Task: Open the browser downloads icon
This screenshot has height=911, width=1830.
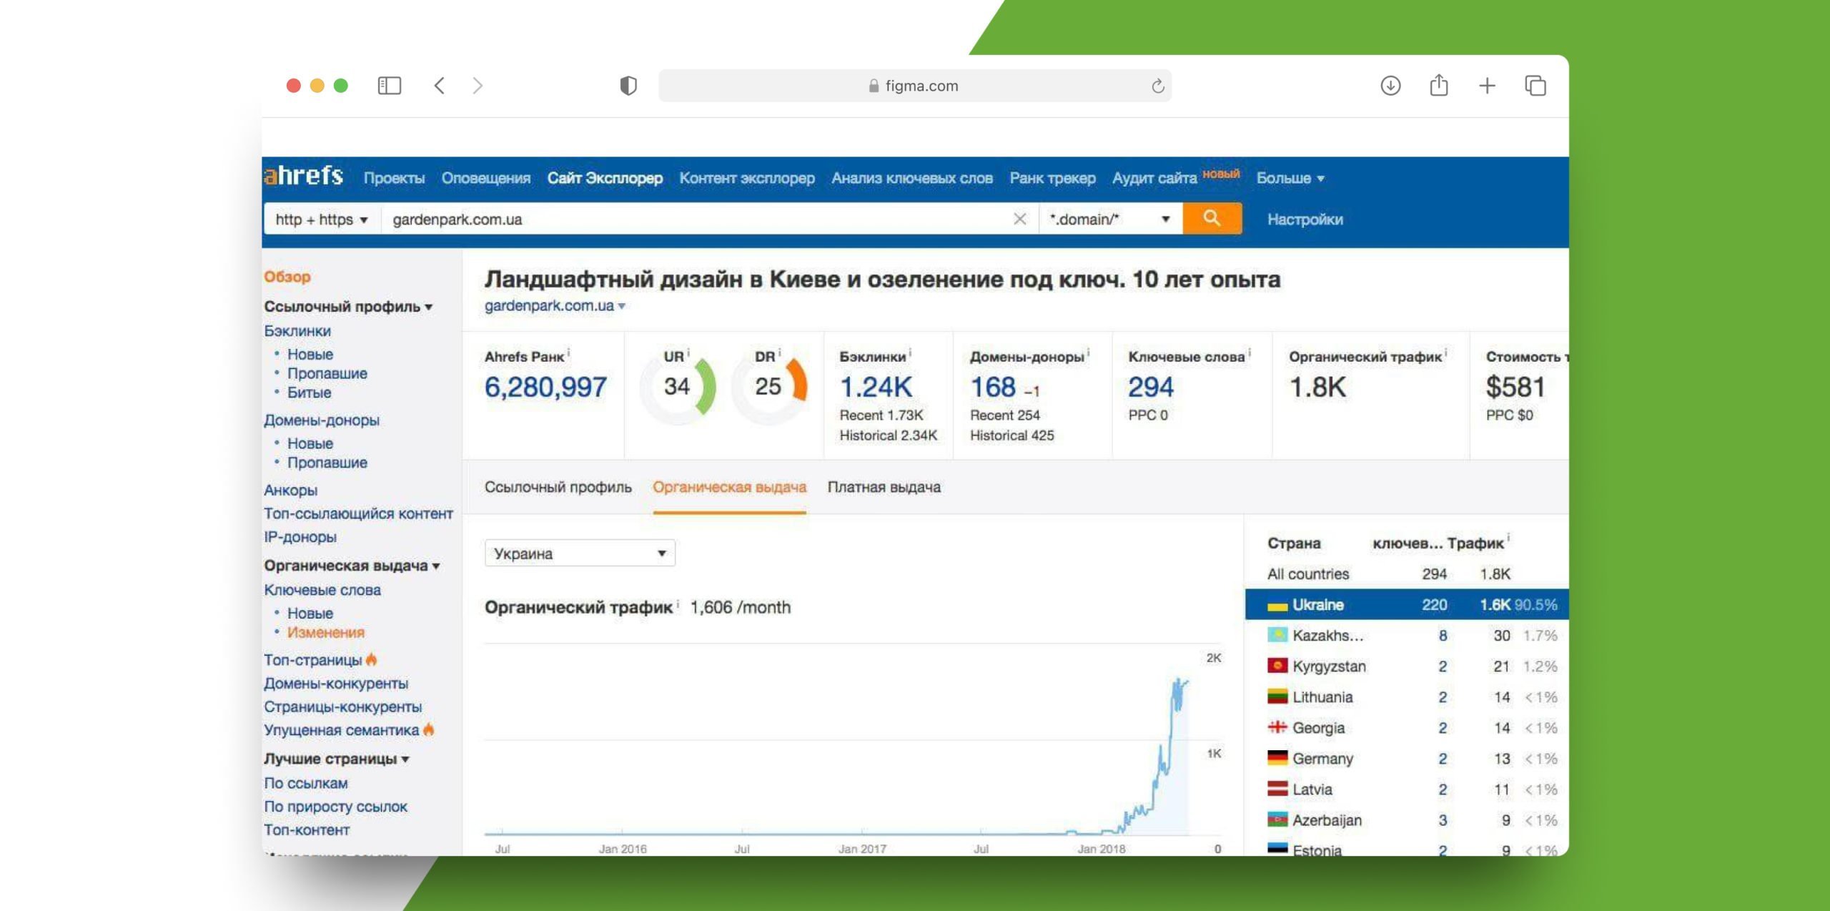Action: click(x=1390, y=86)
